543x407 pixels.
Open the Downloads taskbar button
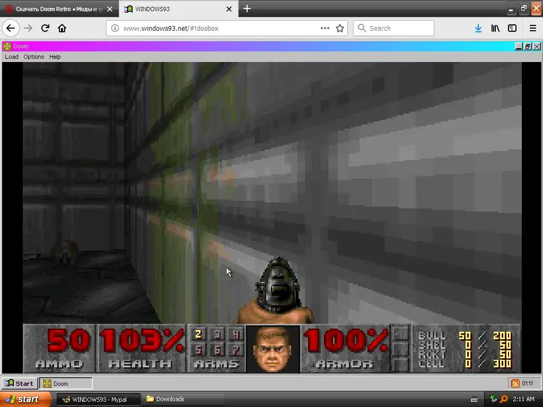point(183,400)
